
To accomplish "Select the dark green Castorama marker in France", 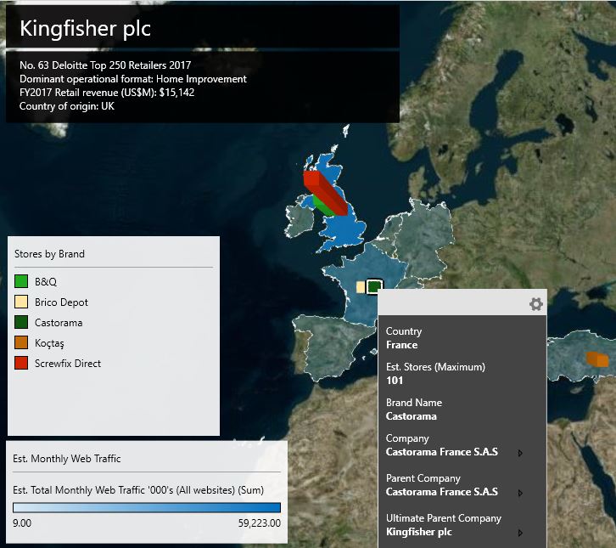I will (374, 286).
